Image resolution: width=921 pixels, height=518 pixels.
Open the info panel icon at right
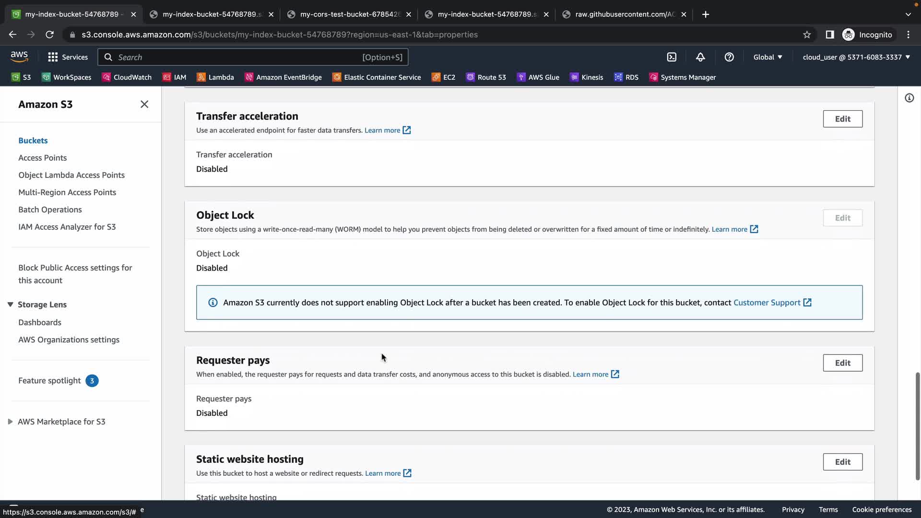pos(909,98)
